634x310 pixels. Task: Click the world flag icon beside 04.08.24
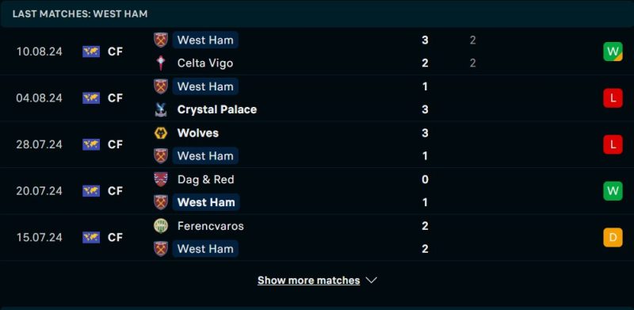coord(91,98)
